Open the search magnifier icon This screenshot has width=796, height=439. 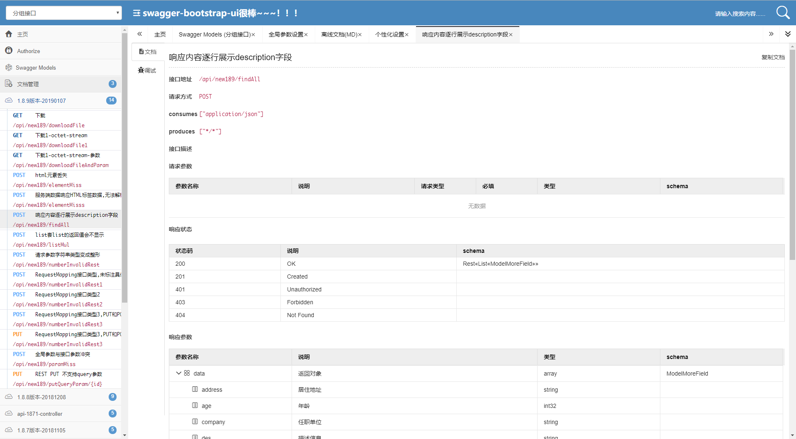click(x=783, y=12)
